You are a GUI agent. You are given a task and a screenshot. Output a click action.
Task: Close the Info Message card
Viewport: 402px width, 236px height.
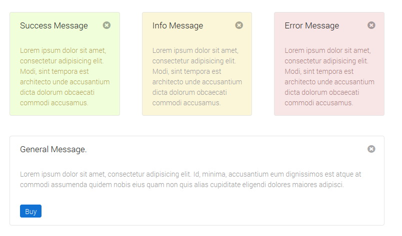click(x=239, y=25)
